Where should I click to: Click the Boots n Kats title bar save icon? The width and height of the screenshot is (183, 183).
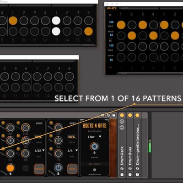(114, 115)
